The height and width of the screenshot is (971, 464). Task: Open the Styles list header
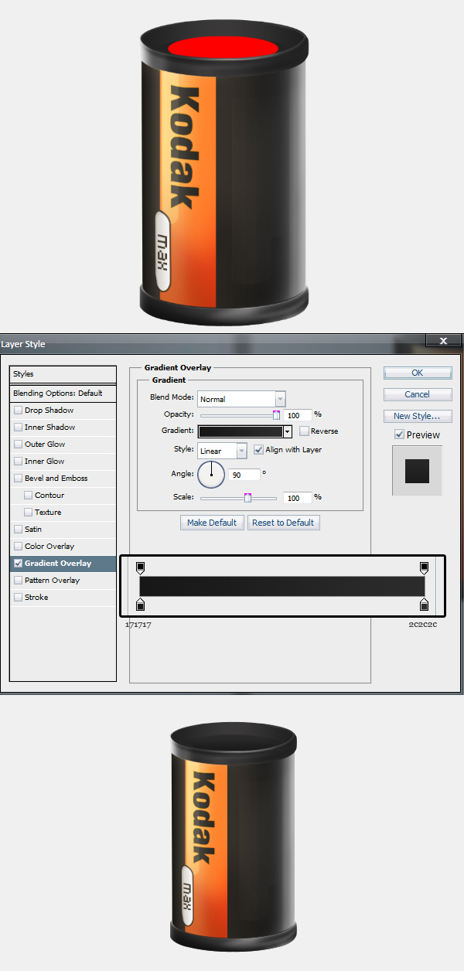[62, 374]
